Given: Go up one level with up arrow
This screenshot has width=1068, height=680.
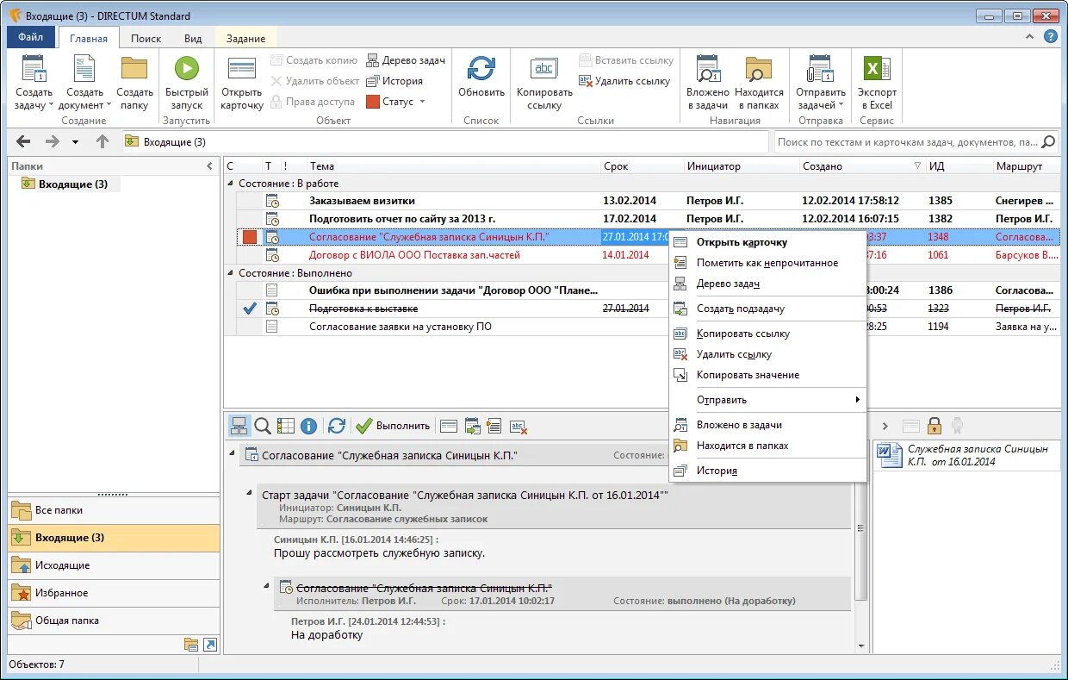Looking at the screenshot, I should [102, 141].
